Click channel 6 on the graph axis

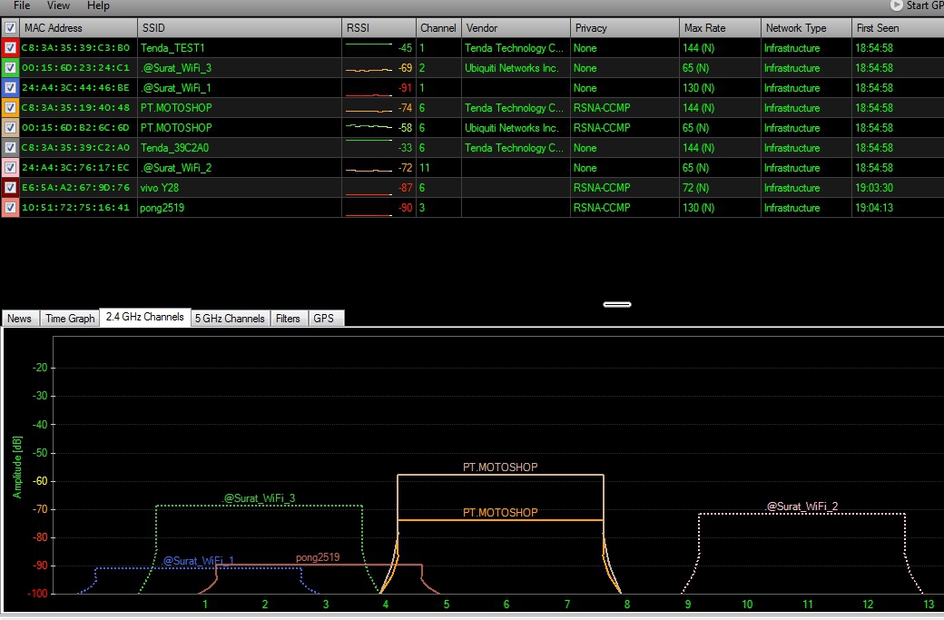506,605
